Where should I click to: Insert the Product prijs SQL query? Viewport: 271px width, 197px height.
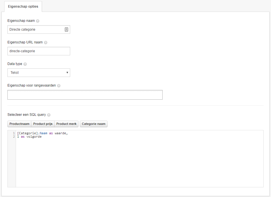pos(43,124)
